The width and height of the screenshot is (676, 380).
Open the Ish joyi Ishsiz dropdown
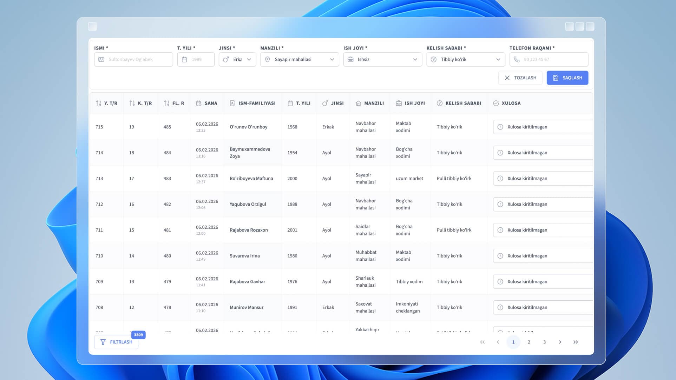click(x=382, y=59)
